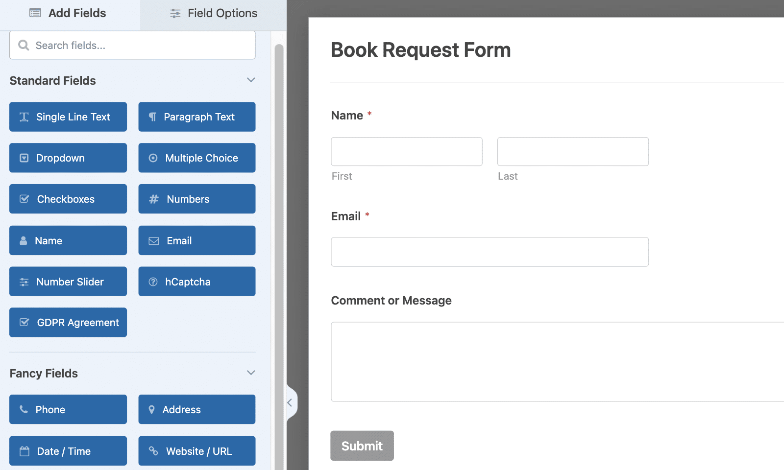Add an hCaptcha field

196,281
